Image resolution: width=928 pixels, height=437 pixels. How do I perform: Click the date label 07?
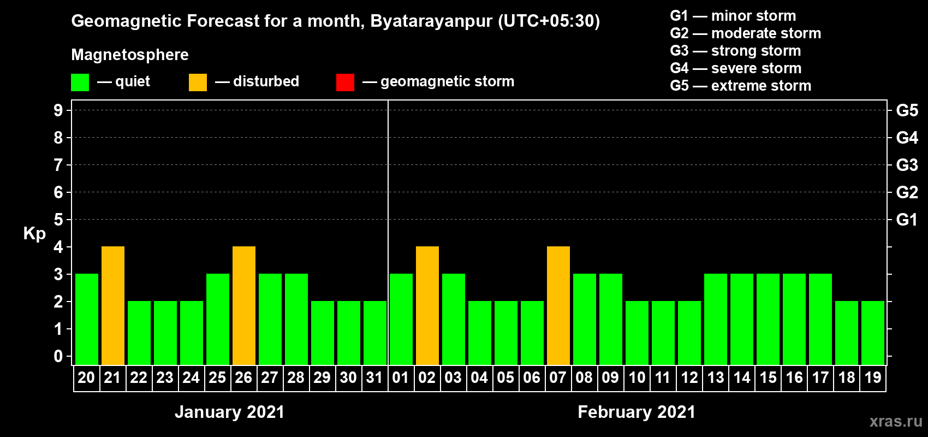click(558, 377)
